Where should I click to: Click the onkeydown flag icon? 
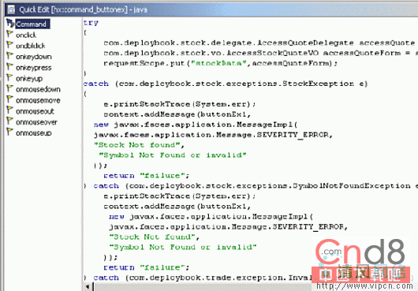9,56
